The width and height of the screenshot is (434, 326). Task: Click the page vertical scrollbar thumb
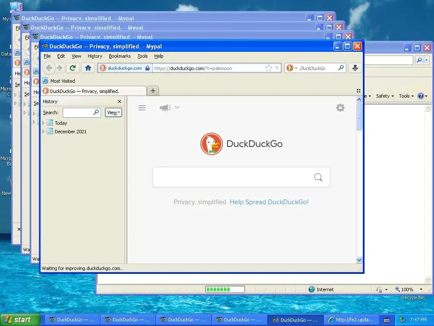(359, 116)
